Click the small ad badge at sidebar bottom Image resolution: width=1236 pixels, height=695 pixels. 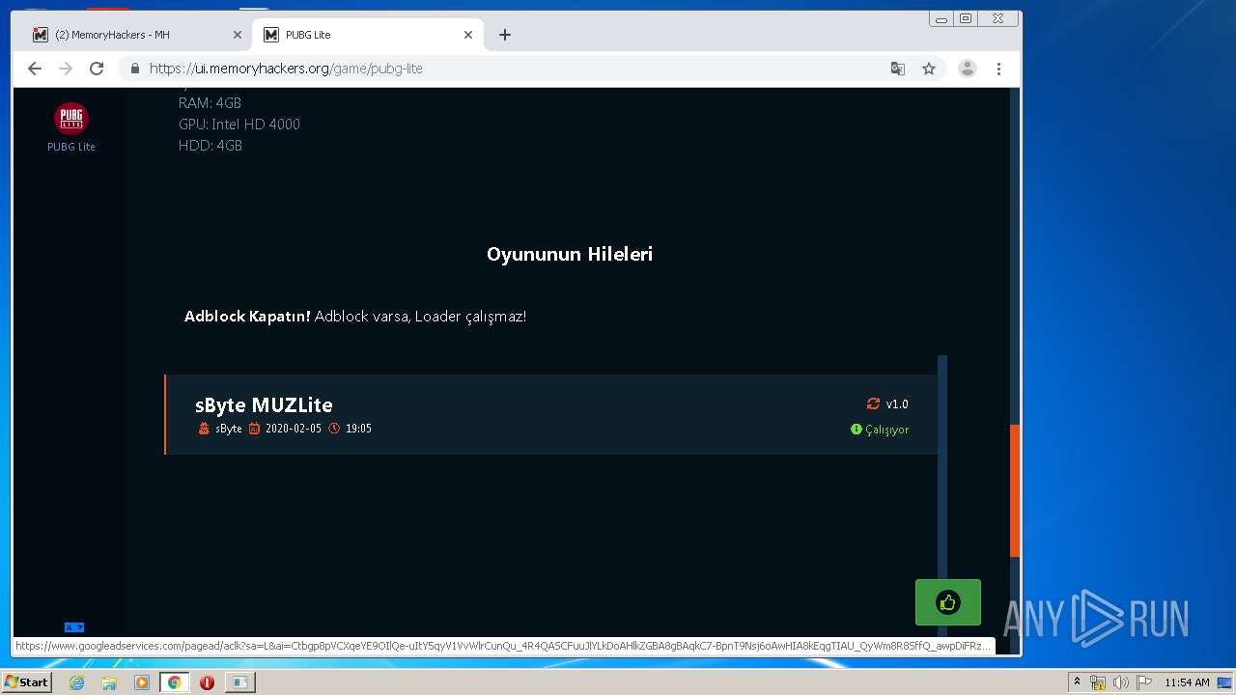(74, 627)
